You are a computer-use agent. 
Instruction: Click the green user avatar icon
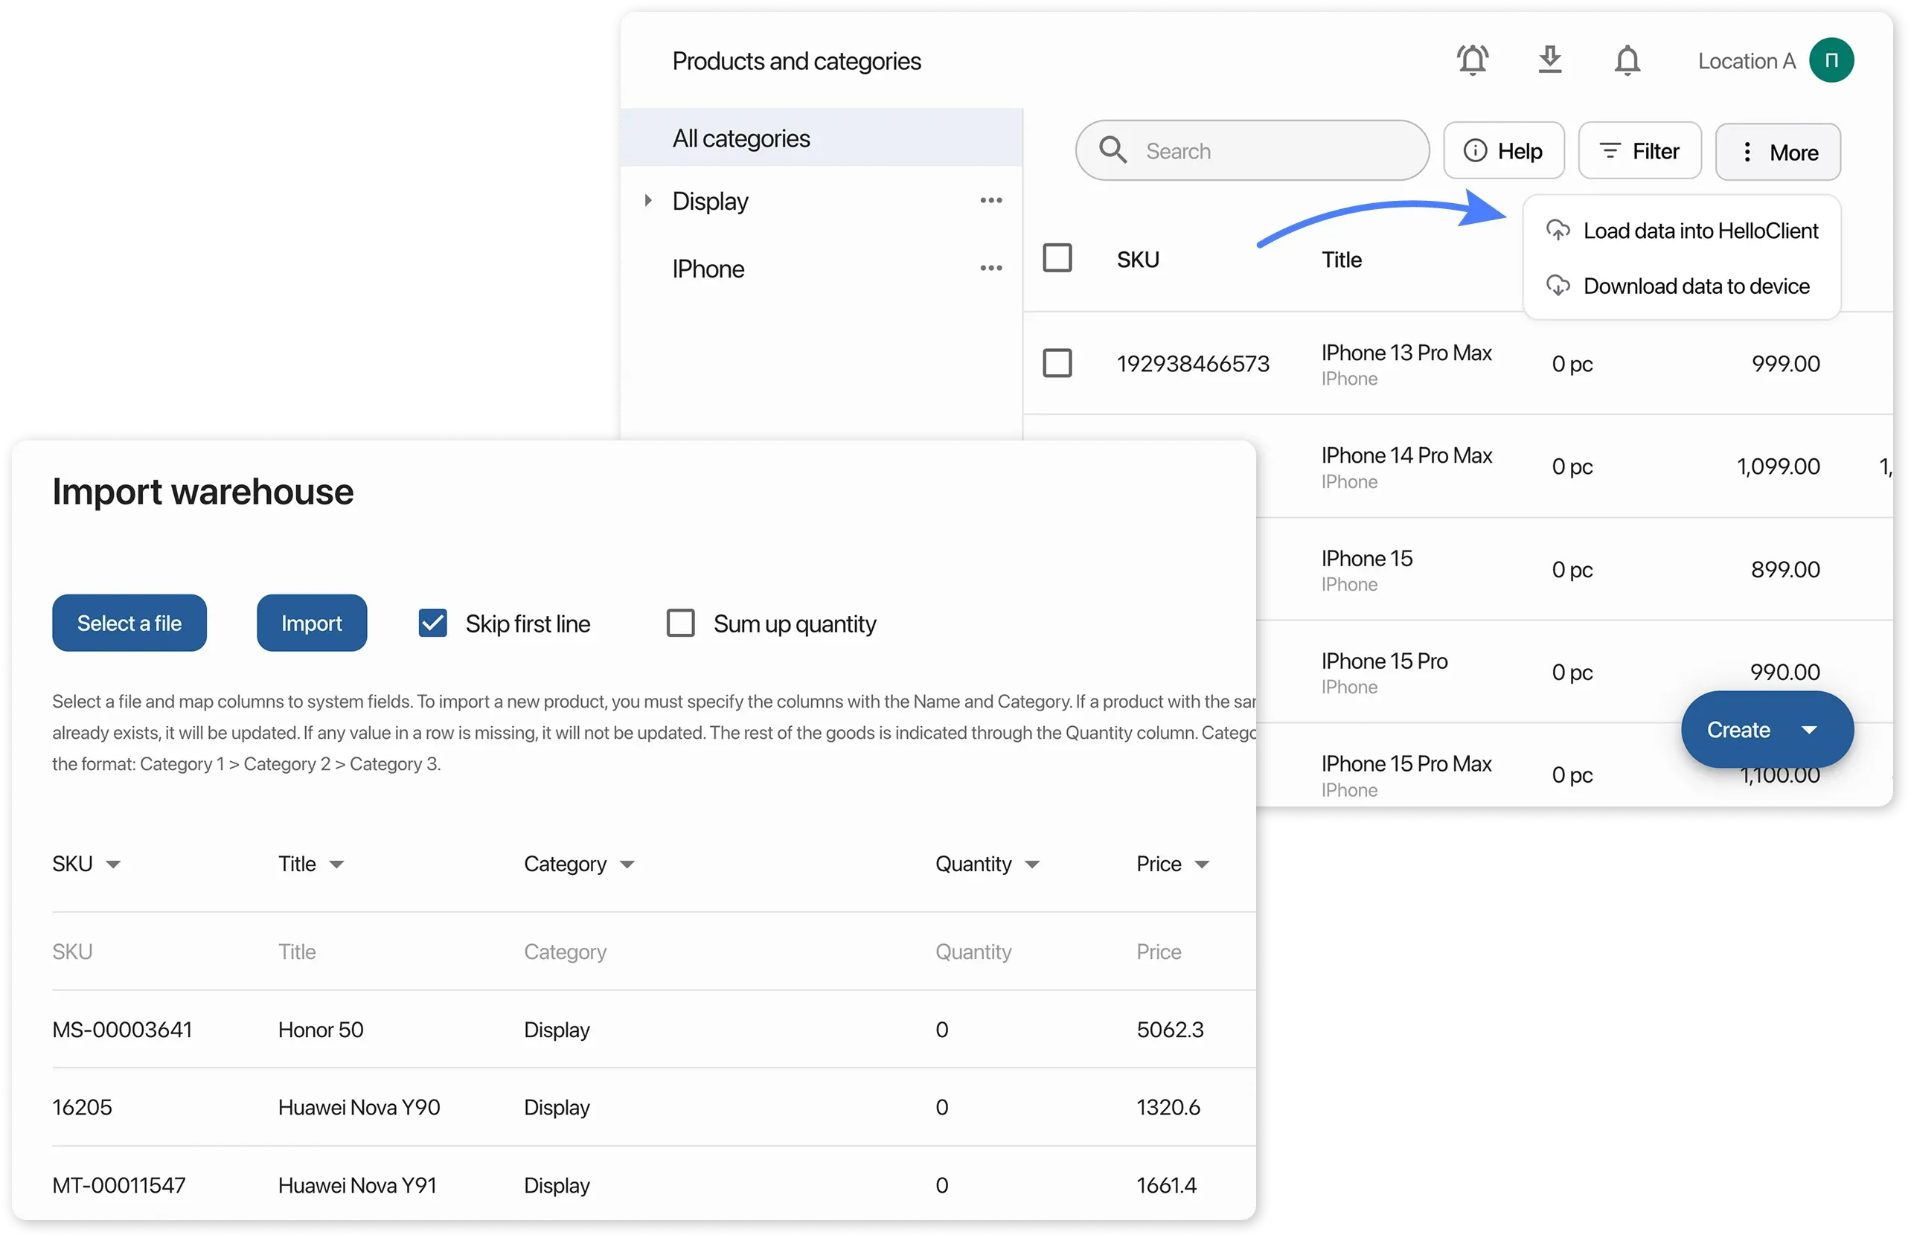(1831, 61)
